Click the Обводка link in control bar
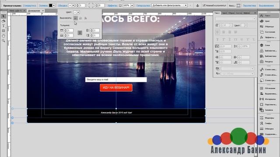 tap(63, 6)
